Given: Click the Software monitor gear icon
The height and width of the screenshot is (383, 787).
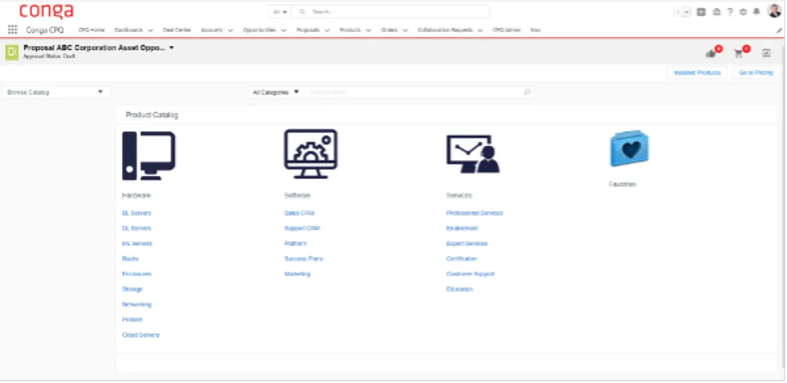Looking at the screenshot, I should tap(310, 153).
